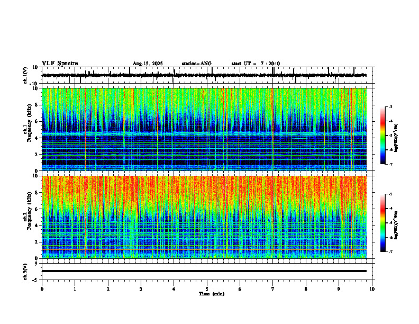Viewport: 419px width, 324px height.
Task: Click the ch.2 spectrogram panel
Action: tap(204, 217)
